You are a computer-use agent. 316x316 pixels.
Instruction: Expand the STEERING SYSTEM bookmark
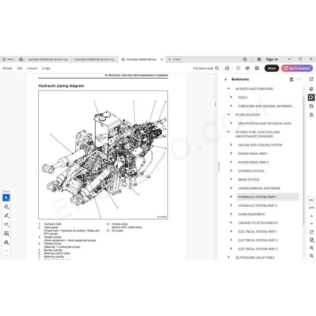(x=231, y=171)
